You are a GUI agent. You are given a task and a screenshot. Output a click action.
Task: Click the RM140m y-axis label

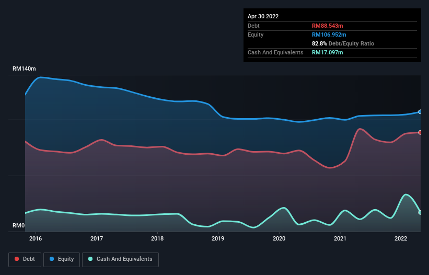pyautogui.click(x=24, y=68)
